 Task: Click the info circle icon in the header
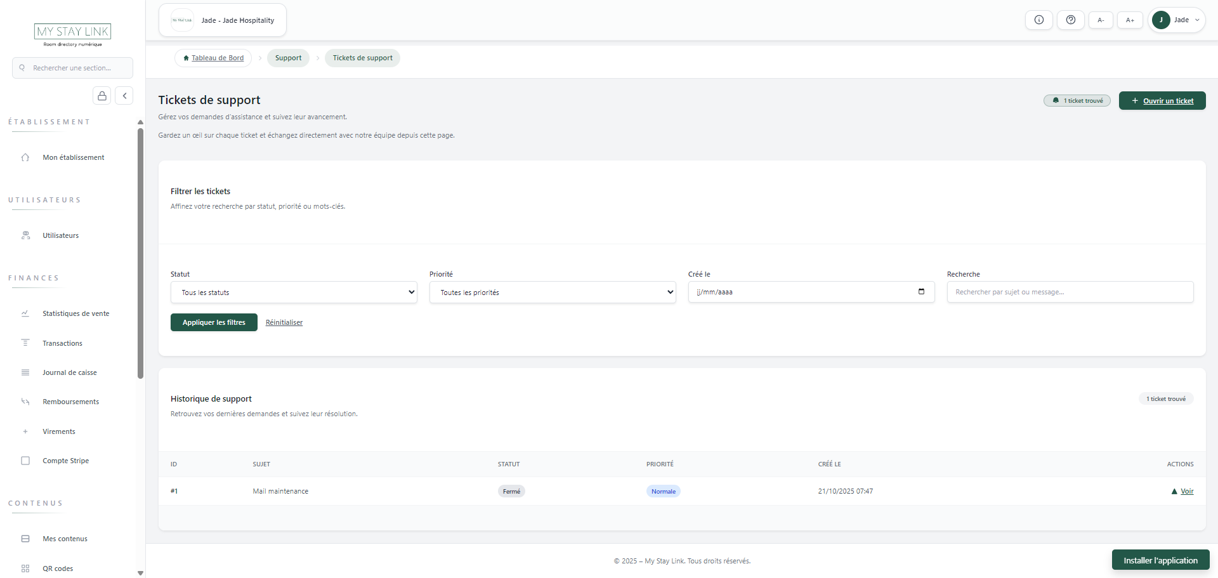1038,20
